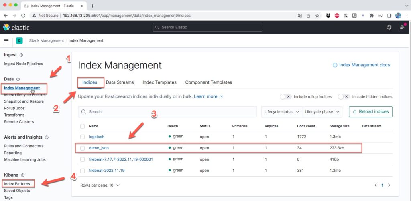Check the select-all indices checkbox
Image resolution: width=411 pixels, height=201 pixels.
(83, 126)
